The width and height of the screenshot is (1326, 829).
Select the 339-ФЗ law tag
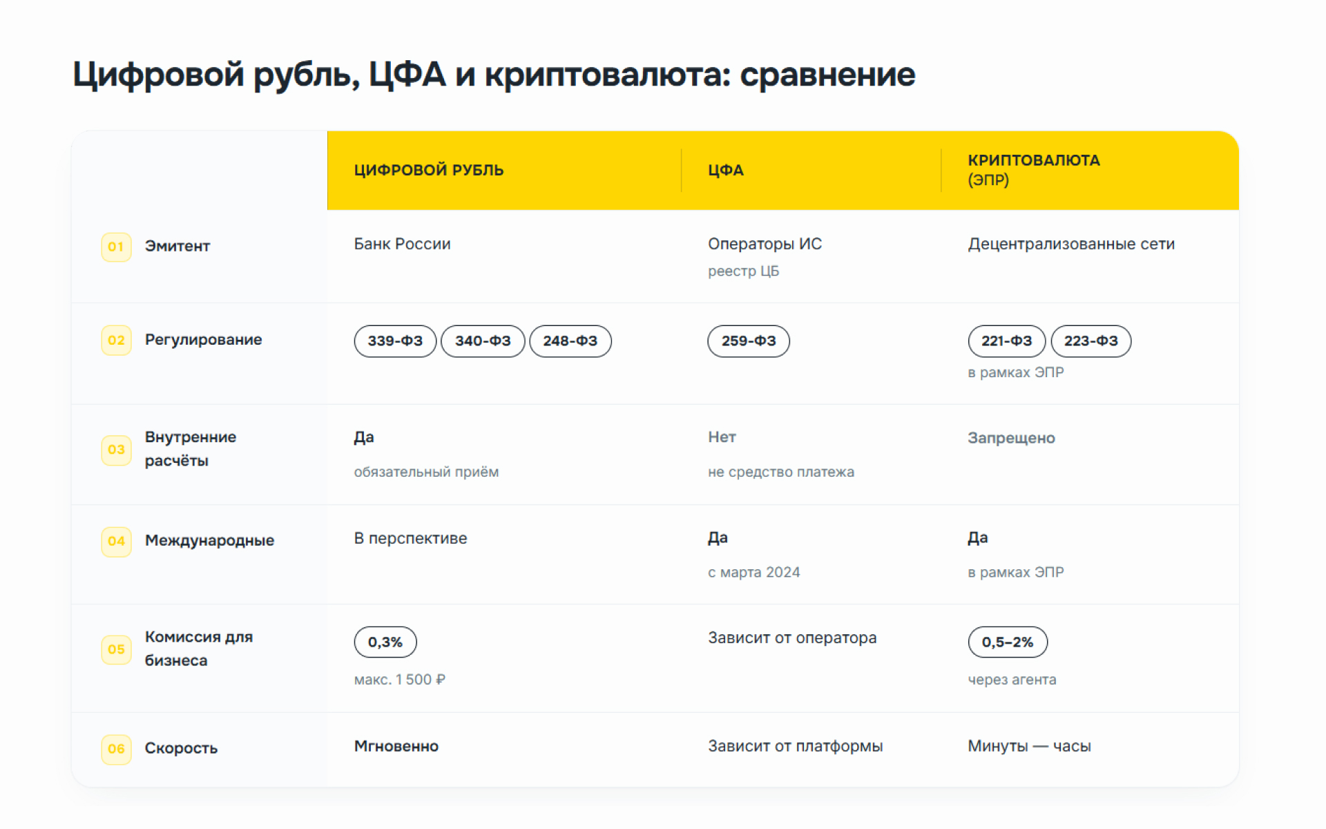(395, 341)
